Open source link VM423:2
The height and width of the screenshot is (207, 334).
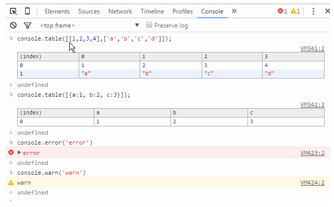[312, 153]
